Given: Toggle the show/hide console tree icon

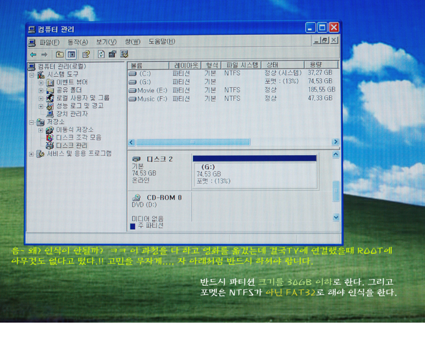Looking at the screenshot, I should point(71,54).
